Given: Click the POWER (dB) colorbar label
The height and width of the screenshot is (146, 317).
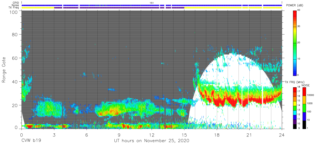Looking at the screenshot, I should coord(294,5).
